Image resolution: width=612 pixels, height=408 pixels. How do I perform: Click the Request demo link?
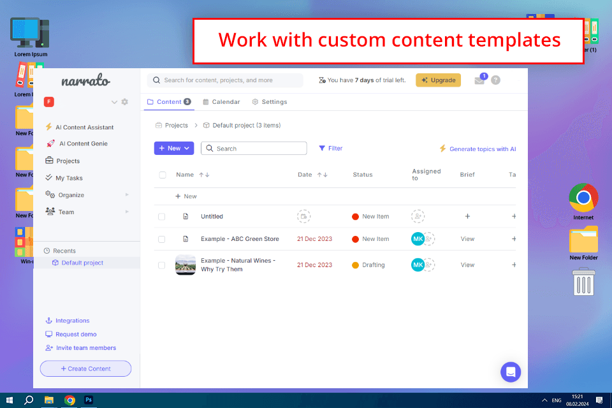71,334
